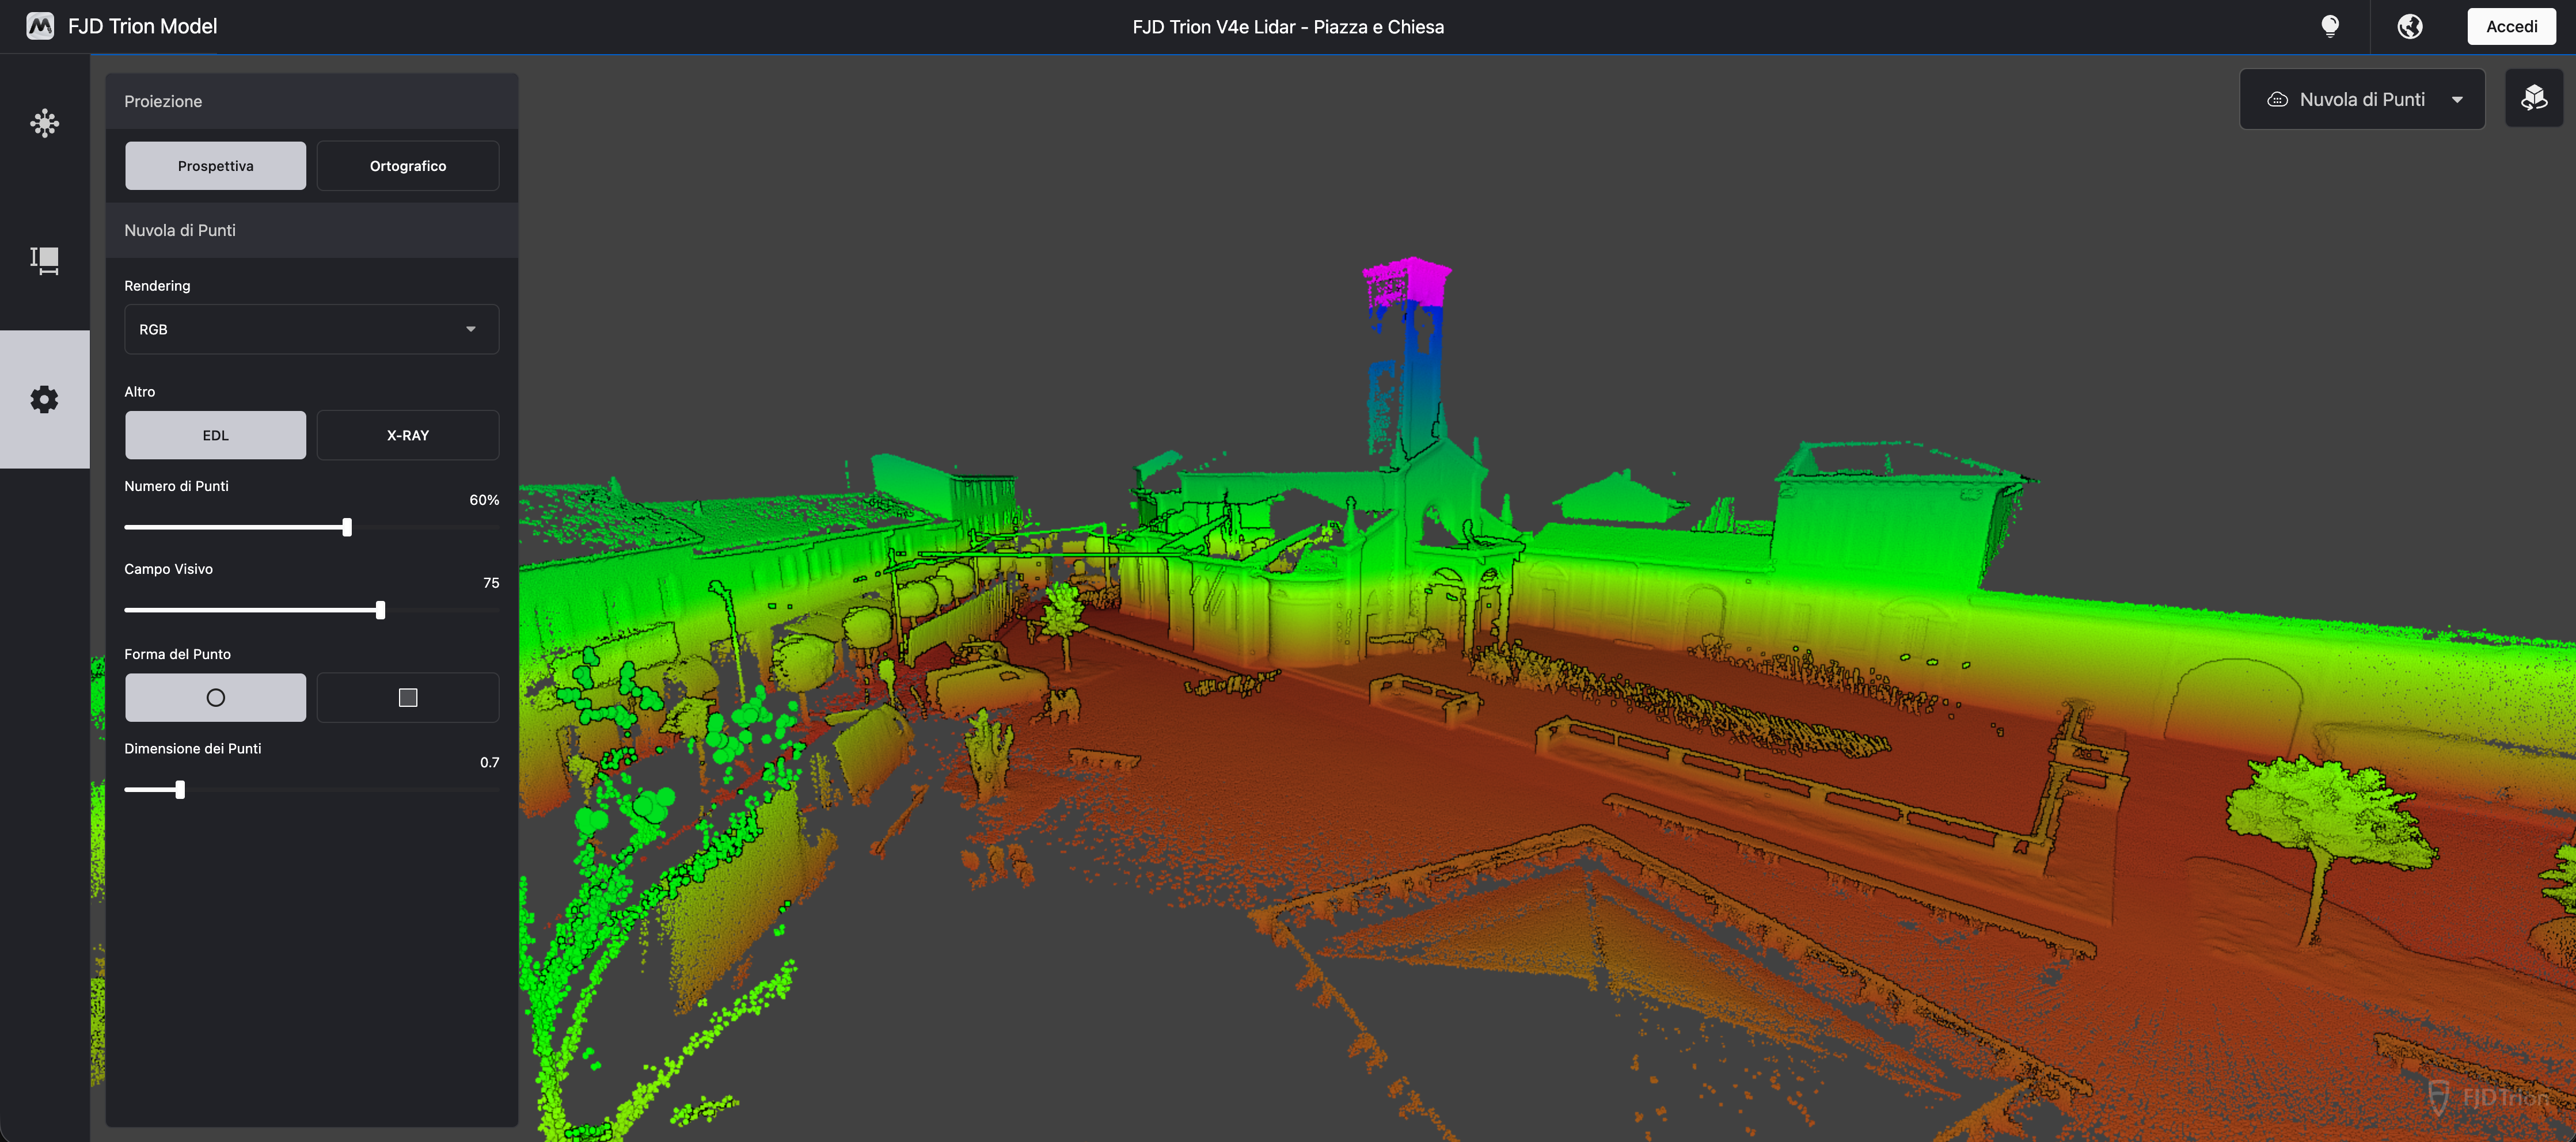Click the Nuvola di Punti panel section header

(311, 230)
